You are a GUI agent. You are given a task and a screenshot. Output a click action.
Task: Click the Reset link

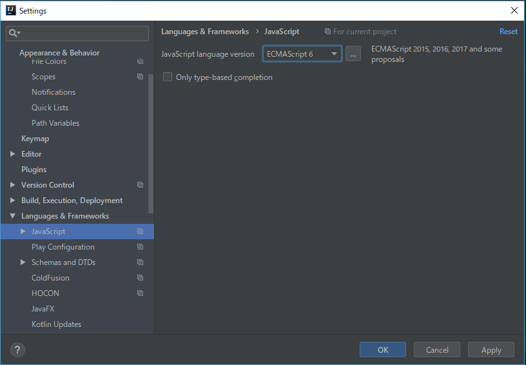(508, 31)
